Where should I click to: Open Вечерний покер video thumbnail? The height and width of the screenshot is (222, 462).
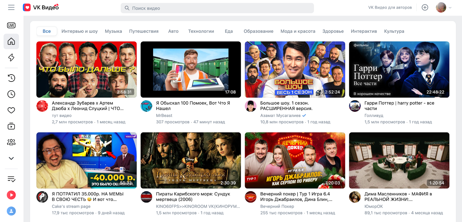click(x=295, y=160)
